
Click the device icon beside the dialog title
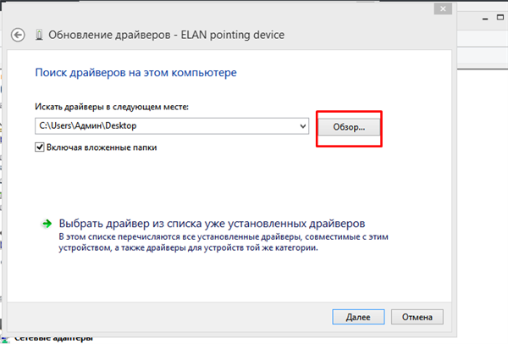coord(39,35)
